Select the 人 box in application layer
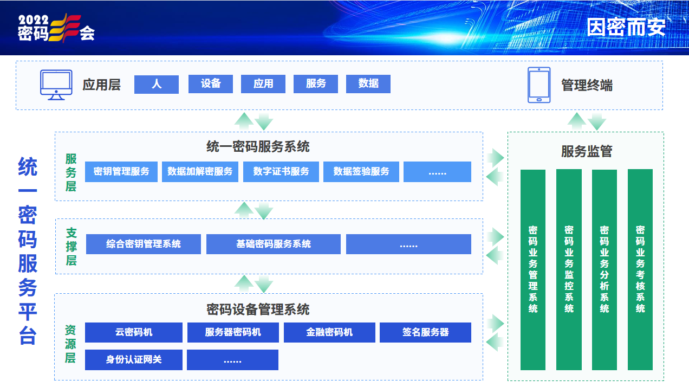This screenshot has width=689, height=387. pos(157,84)
